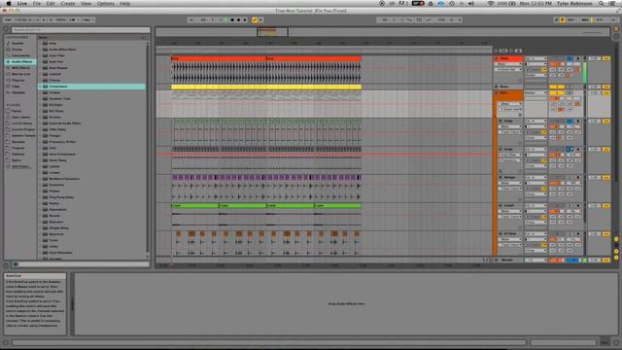
Task: Open the Kick track input type dropdown
Action: coord(536,58)
